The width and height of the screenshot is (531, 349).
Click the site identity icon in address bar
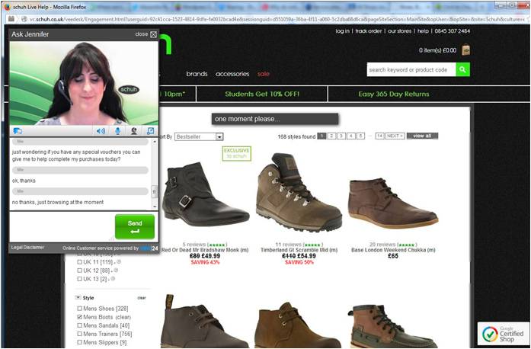click(x=24, y=19)
